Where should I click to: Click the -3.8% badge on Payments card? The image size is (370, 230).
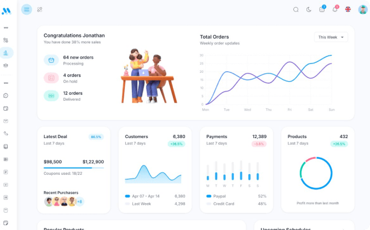pyautogui.click(x=259, y=144)
